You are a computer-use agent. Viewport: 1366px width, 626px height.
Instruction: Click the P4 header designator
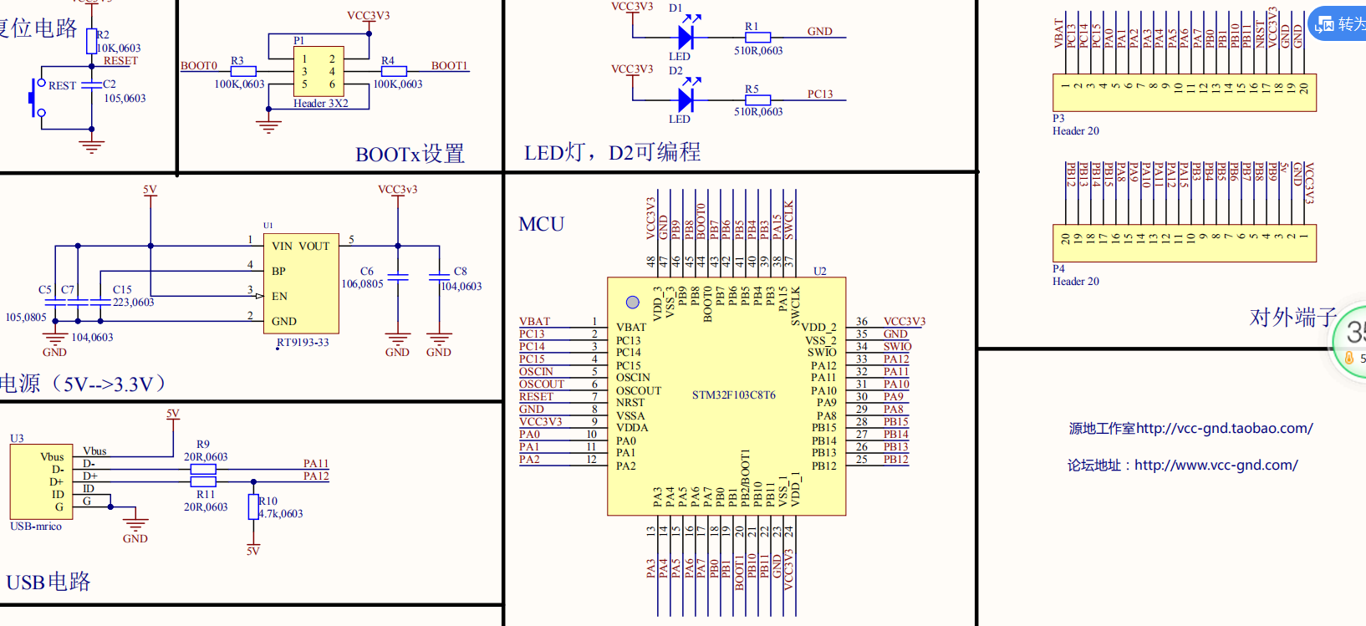1058,269
